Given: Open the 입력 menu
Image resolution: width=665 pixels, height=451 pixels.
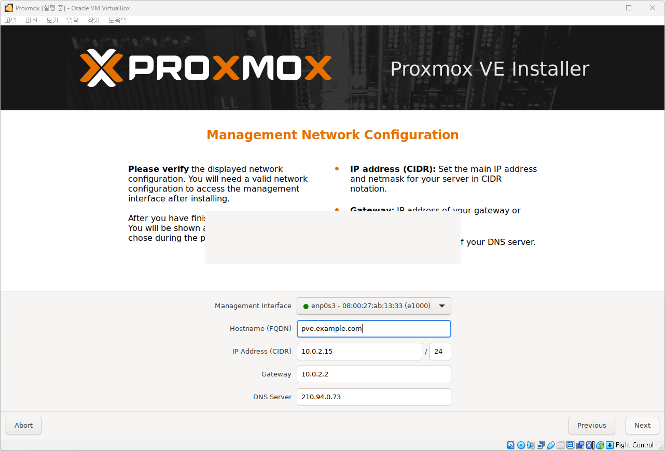Looking at the screenshot, I should click(73, 20).
